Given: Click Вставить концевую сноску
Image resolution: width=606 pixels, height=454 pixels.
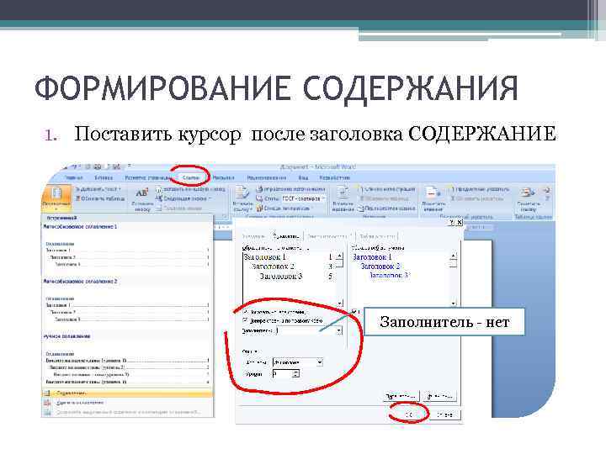Looking at the screenshot, I should (x=190, y=189).
